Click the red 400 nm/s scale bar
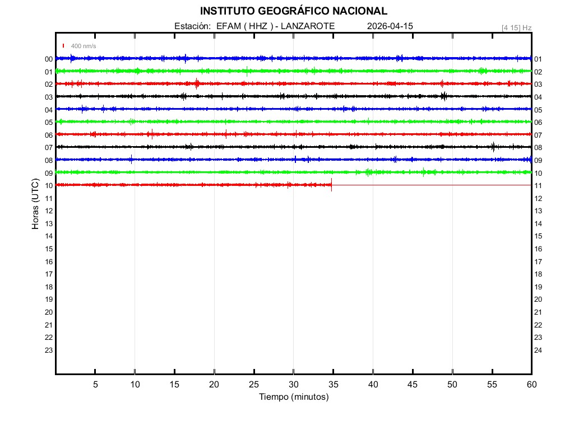The width and height of the screenshot is (574, 430). click(63, 46)
